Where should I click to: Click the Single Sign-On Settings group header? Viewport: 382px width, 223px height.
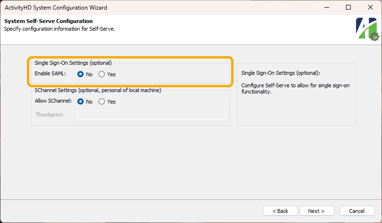(x=73, y=63)
